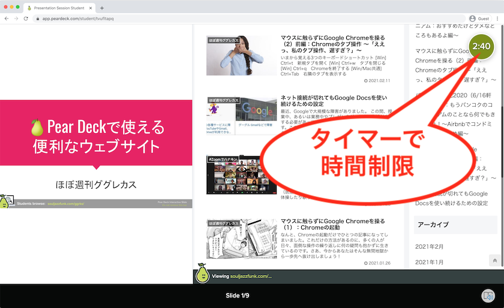Open article ネット接続が切れてもGoogle Docs title
Image resolution: width=504 pixels, height=308 pixels.
(x=334, y=101)
